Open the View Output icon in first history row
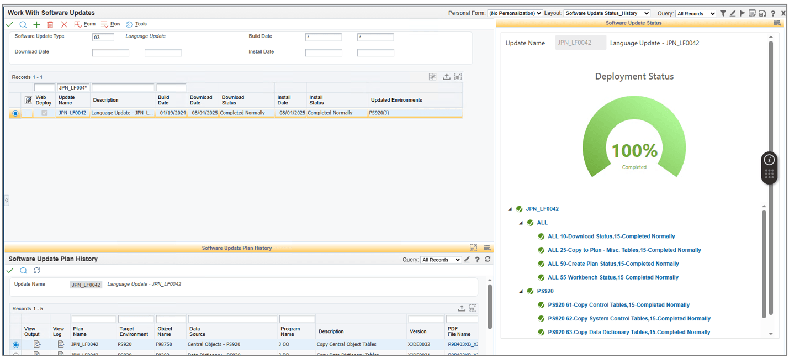 coord(37,344)
